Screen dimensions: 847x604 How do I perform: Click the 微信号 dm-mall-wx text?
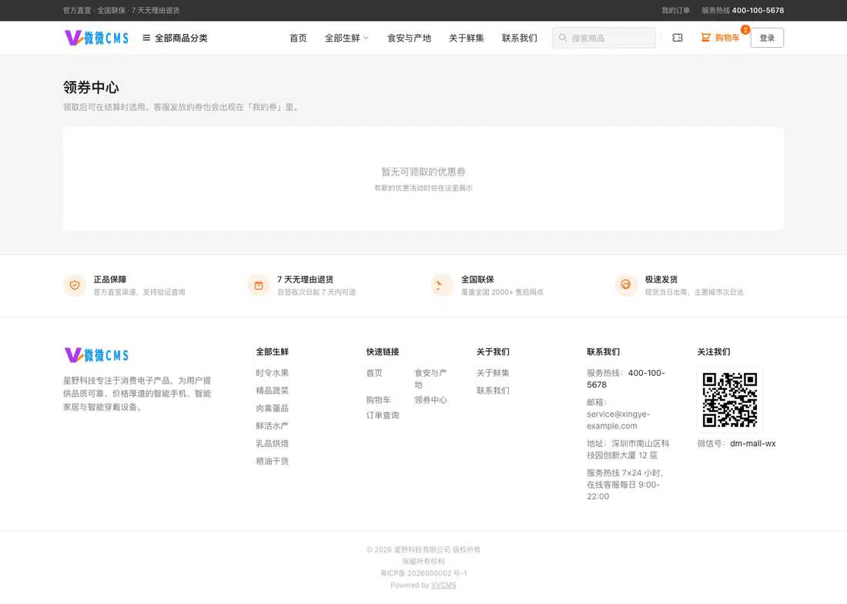click(x=736, y=444)
